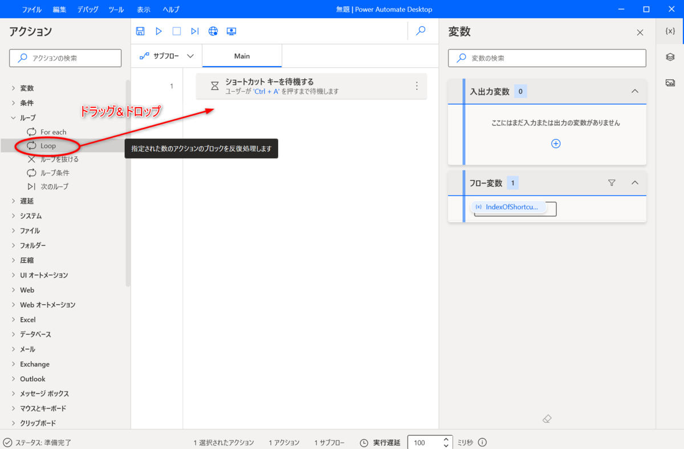
Task: Open the デバッグ menu
Action: coord(88,10)
